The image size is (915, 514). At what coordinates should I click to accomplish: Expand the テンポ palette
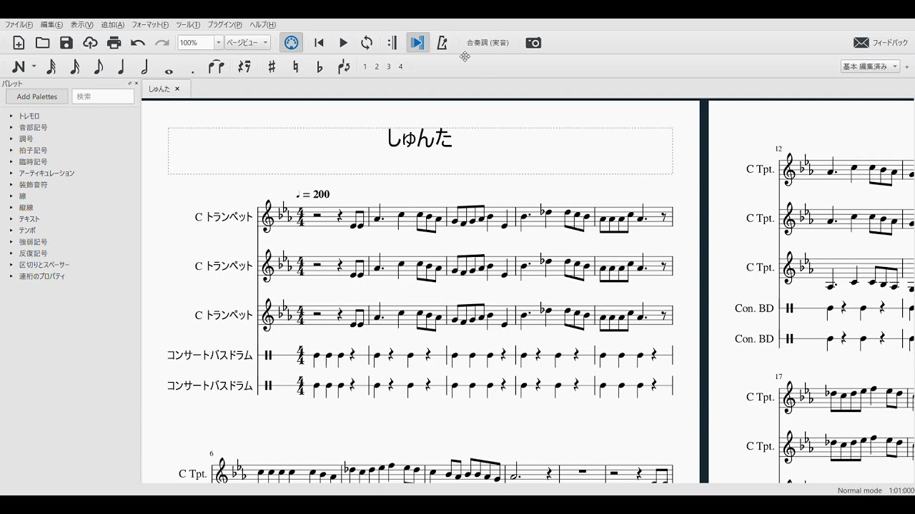pyautogui.click(x=27, y=231)
